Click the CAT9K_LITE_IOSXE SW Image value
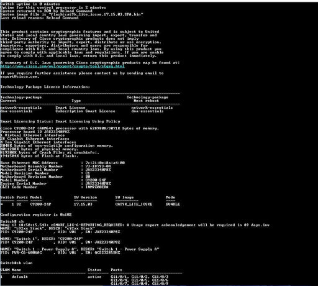The image size is (318, 286). 134,205
